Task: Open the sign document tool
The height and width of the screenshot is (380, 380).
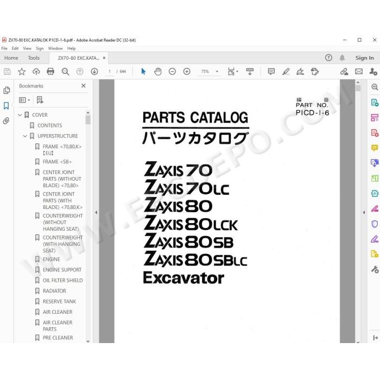Action: pos(300,72)
